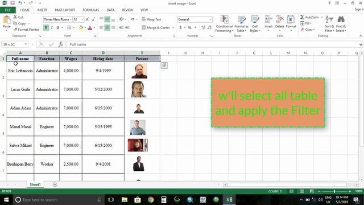364x205 pixels.
Task: Click the Increase Decimal icon
Action: click(204, 28)
